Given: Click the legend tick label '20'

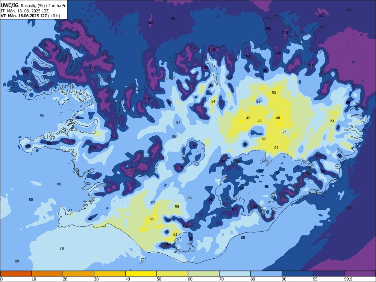Looking at the screenshot, I should (65, 279).
